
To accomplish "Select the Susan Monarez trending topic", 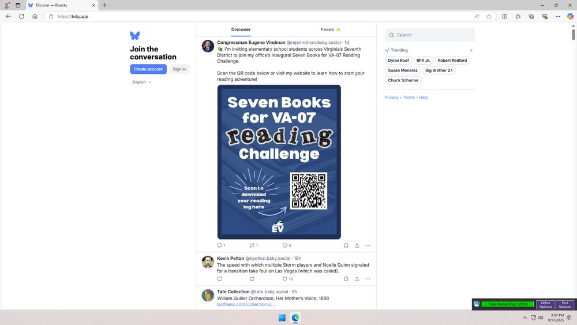I will pyautogui.click(x=403, y=70).
